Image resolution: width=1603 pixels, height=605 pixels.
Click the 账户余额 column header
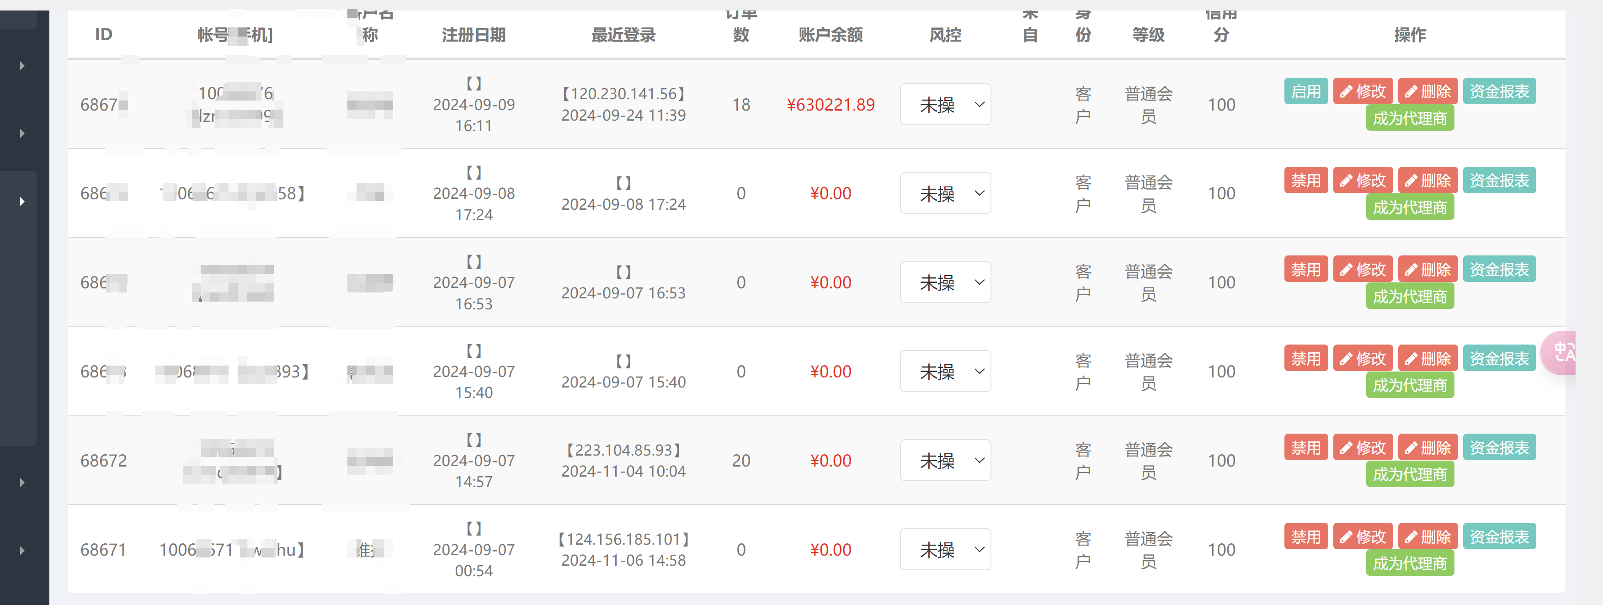tap(830, 35)
